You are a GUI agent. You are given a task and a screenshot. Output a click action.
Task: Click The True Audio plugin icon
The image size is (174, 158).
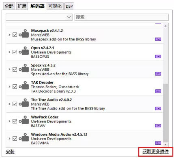pyautogui.click(x=24, y=103)
